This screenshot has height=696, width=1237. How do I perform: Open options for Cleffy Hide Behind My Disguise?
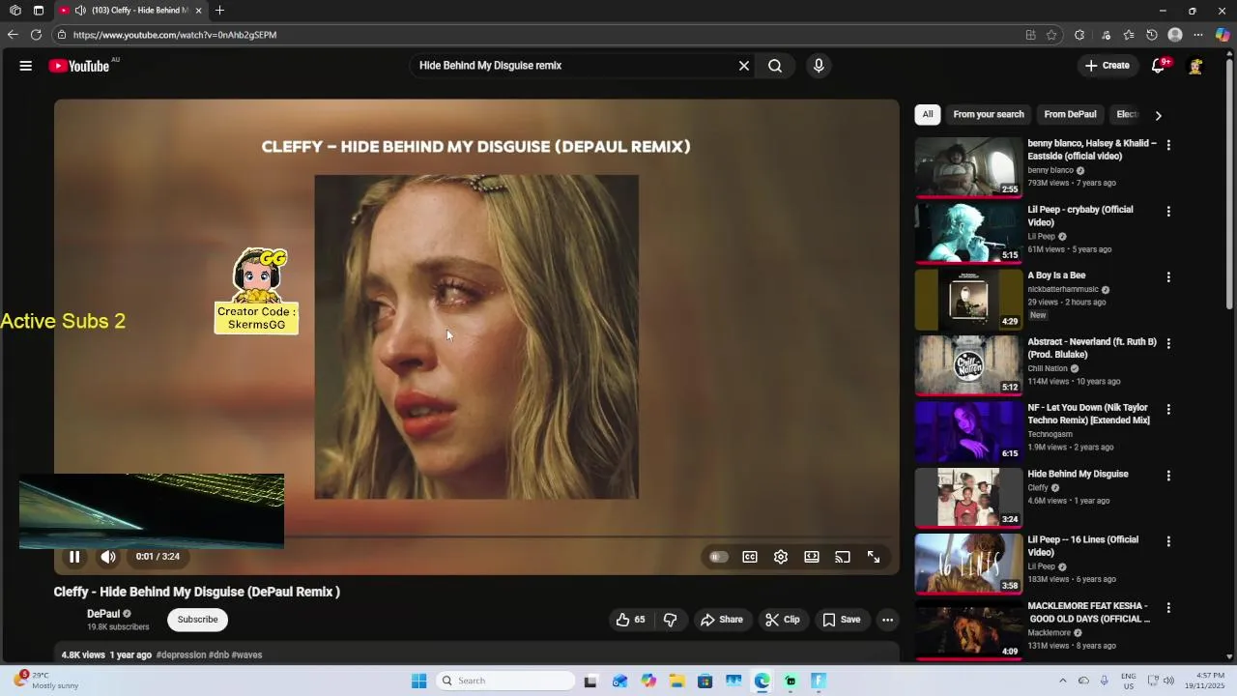tap(1168, 476)
